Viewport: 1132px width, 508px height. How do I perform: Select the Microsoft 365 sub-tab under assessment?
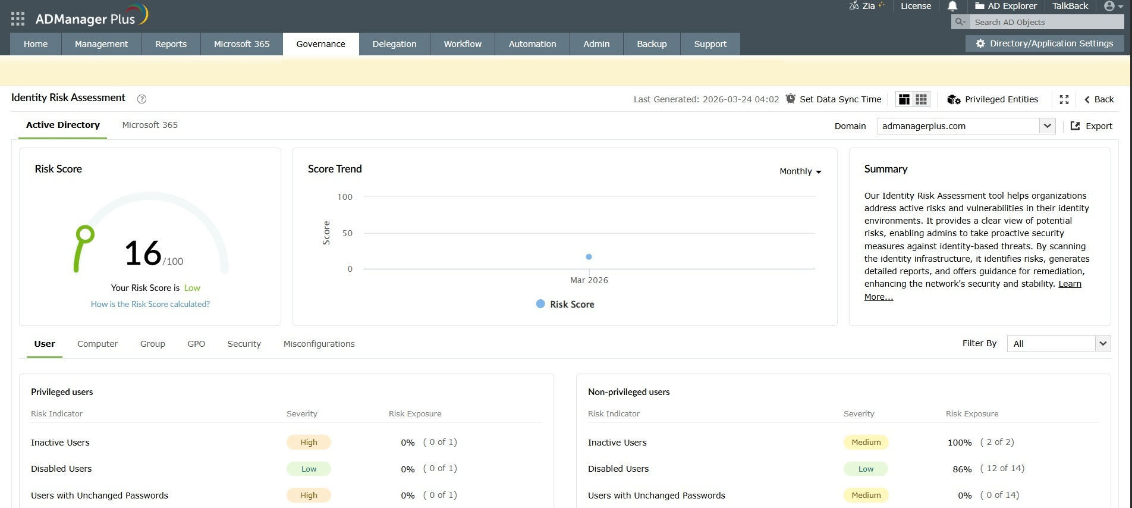coord(150,125)
